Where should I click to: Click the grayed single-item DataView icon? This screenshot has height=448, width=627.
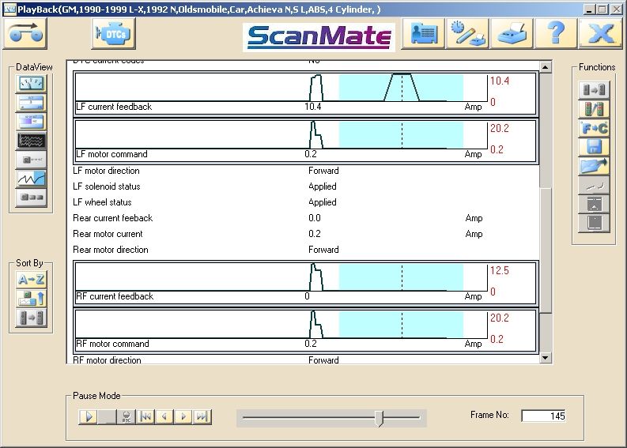(31, 160)
